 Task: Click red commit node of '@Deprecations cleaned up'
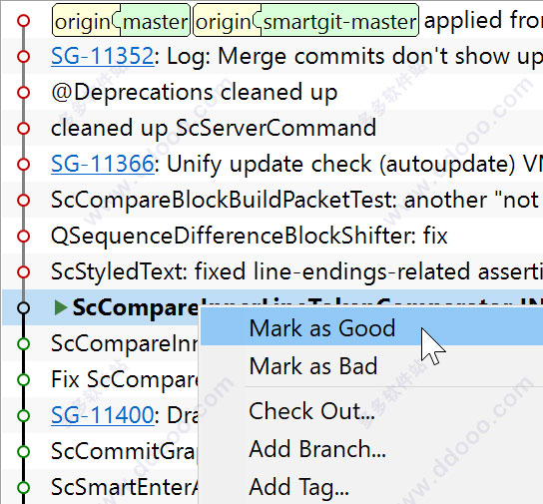pos(24,93)
